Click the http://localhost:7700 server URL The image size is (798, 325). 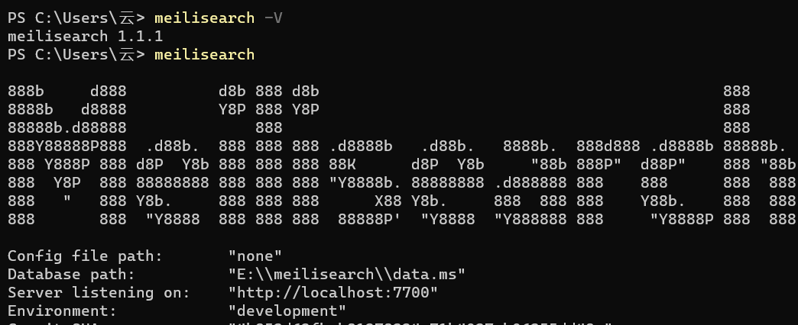[x=332, y=292]
